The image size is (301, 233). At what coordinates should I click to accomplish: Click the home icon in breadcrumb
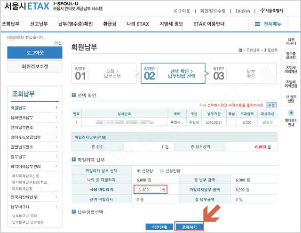click(x=240, y=50)
